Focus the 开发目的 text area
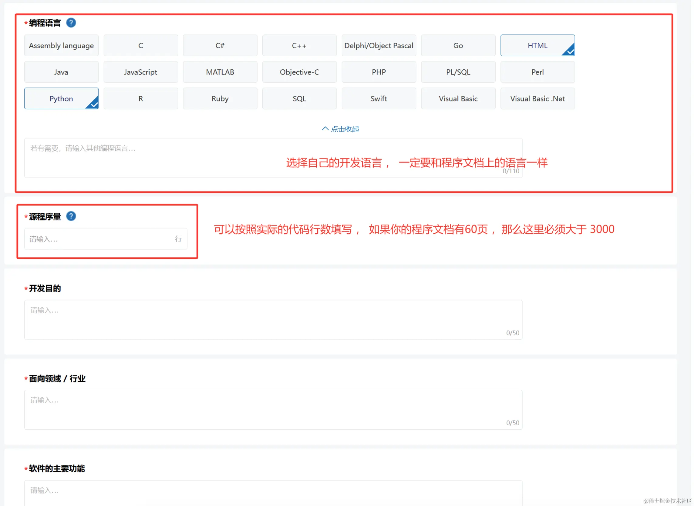This screenshot has height=506, width=694. (x=273, y=320)
